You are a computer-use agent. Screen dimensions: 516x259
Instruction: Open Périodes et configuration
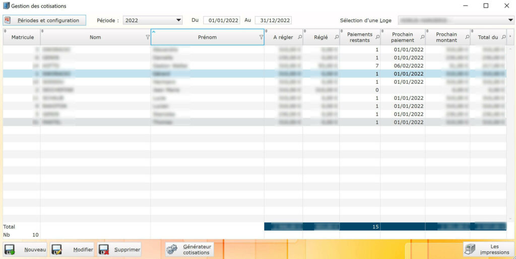[44, 20]
